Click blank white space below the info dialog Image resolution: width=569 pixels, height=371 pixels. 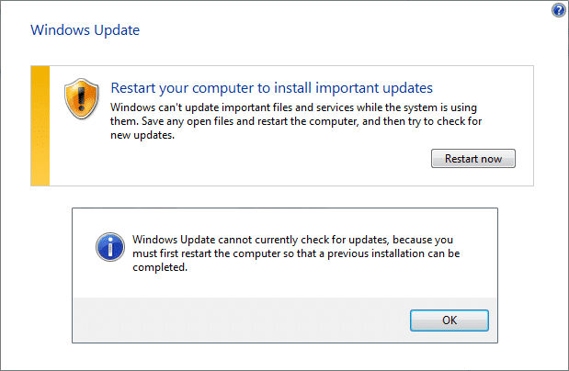click(x=285, y=356)
